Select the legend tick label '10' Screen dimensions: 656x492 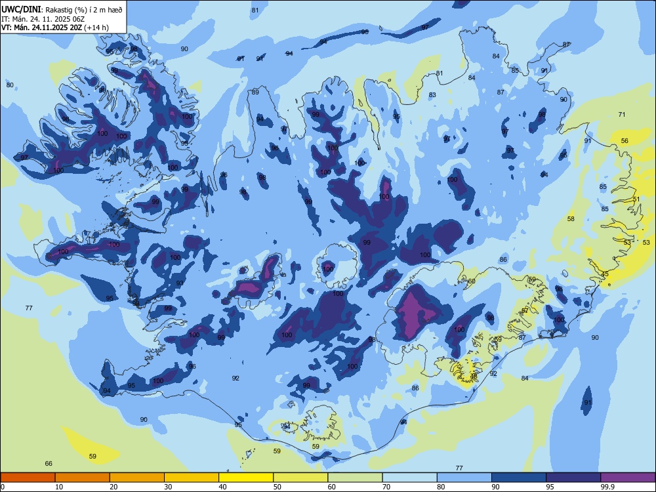[59, 487]
